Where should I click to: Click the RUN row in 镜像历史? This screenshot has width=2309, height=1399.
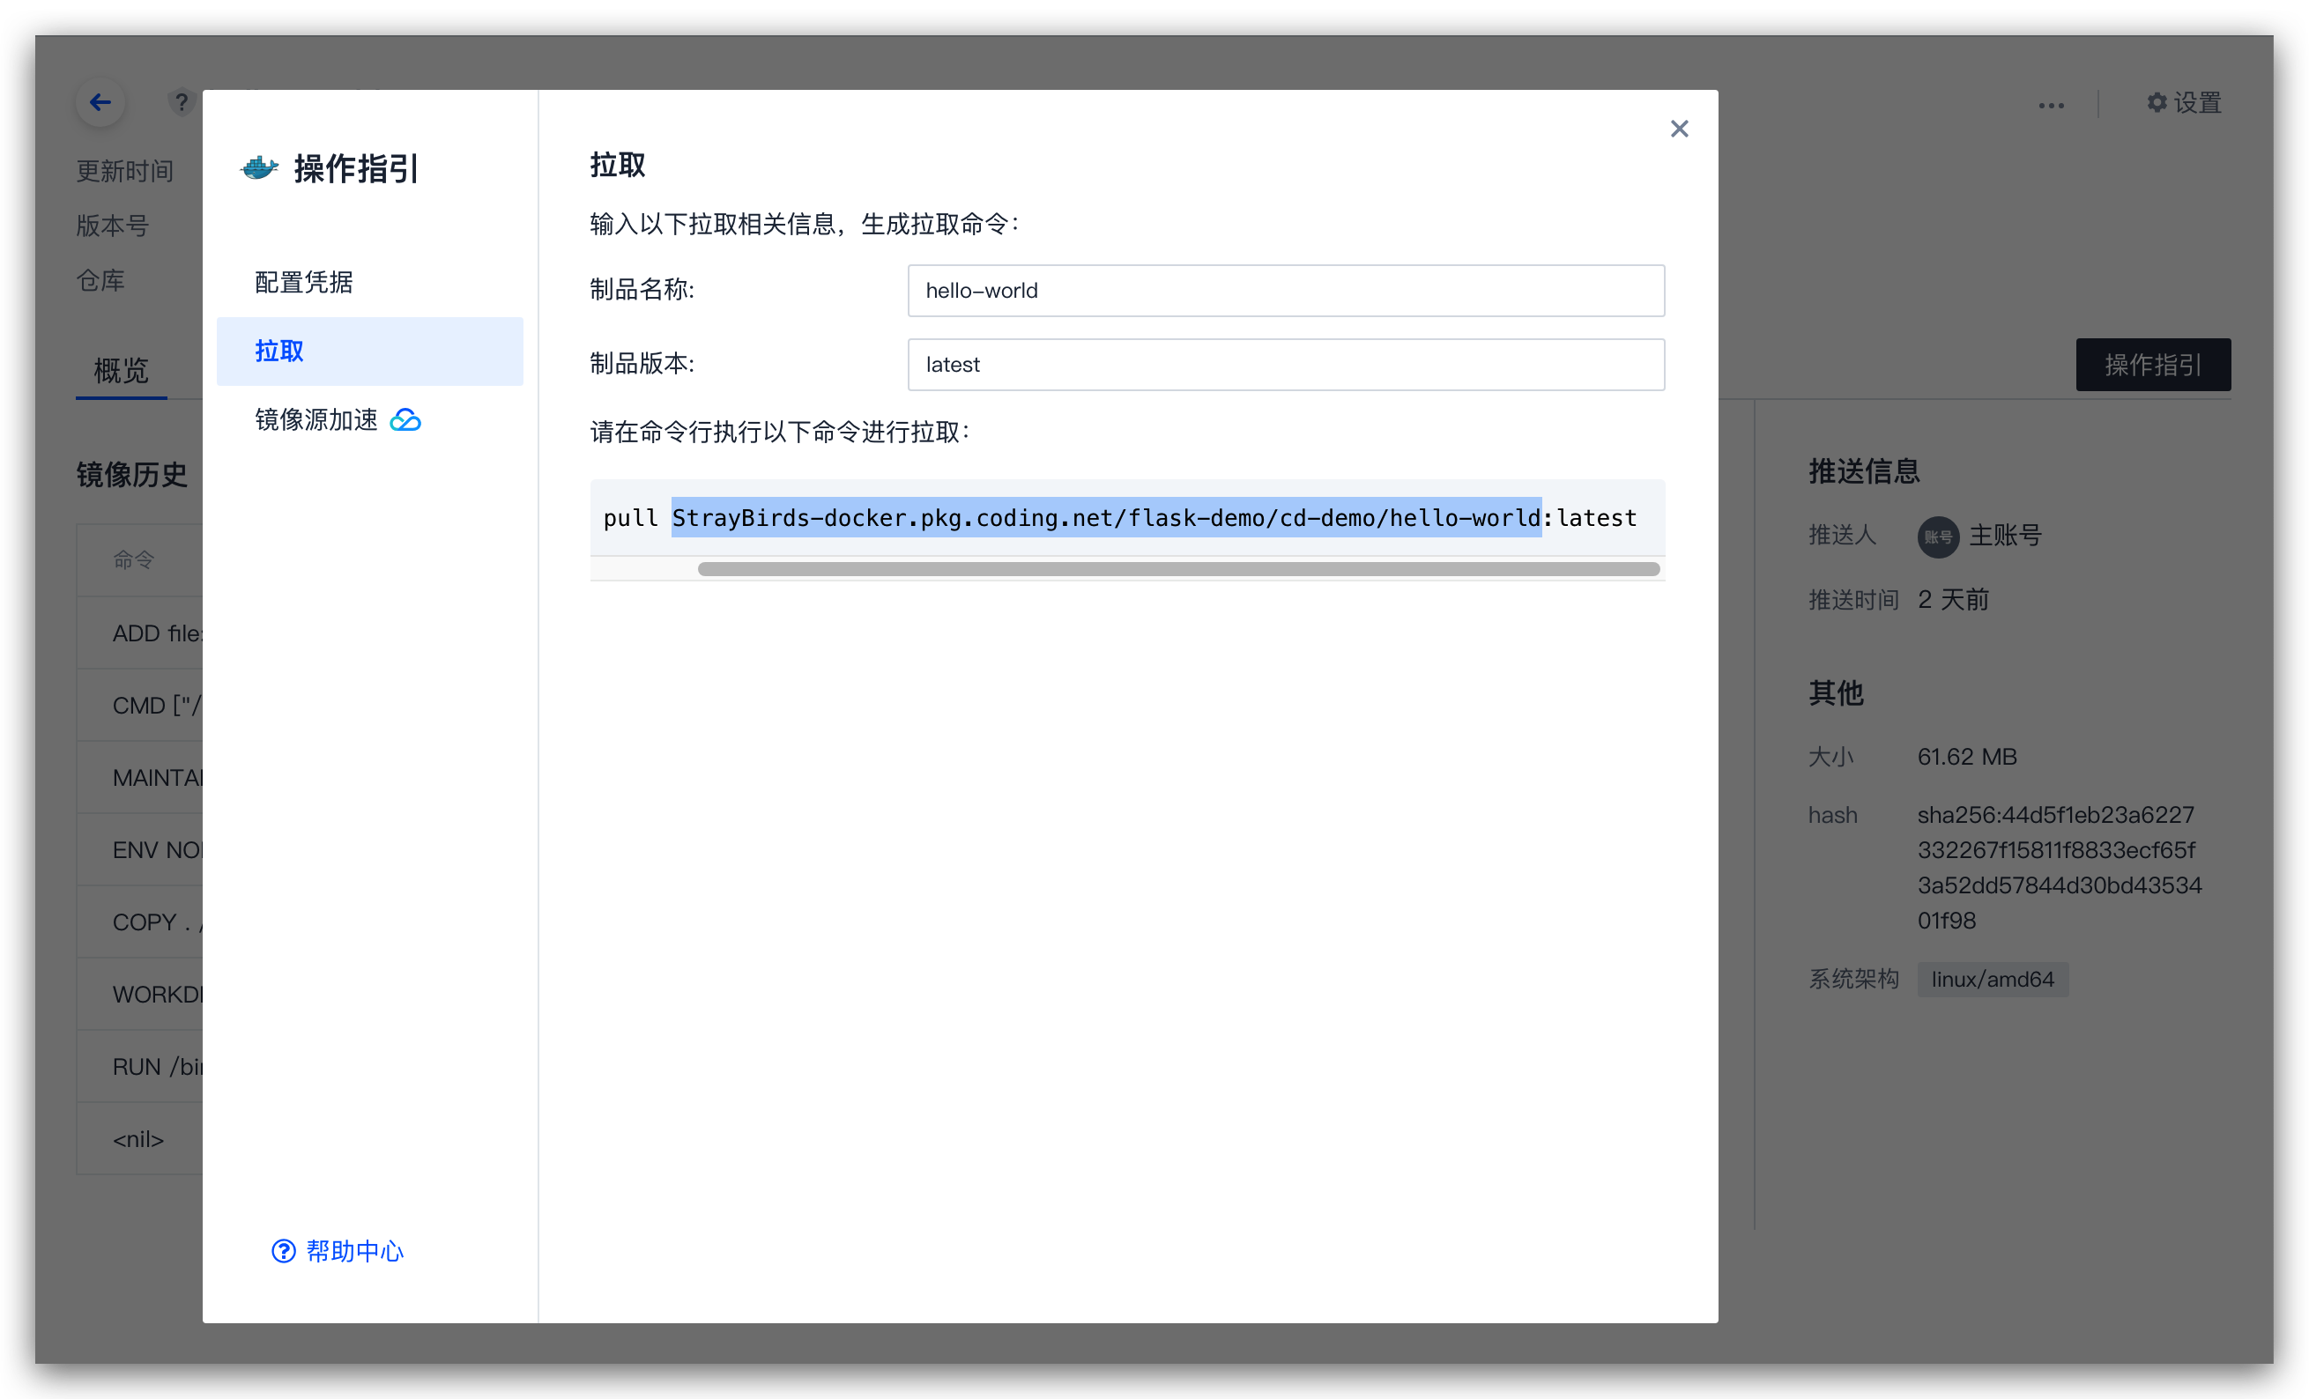tap(139, 1066)
